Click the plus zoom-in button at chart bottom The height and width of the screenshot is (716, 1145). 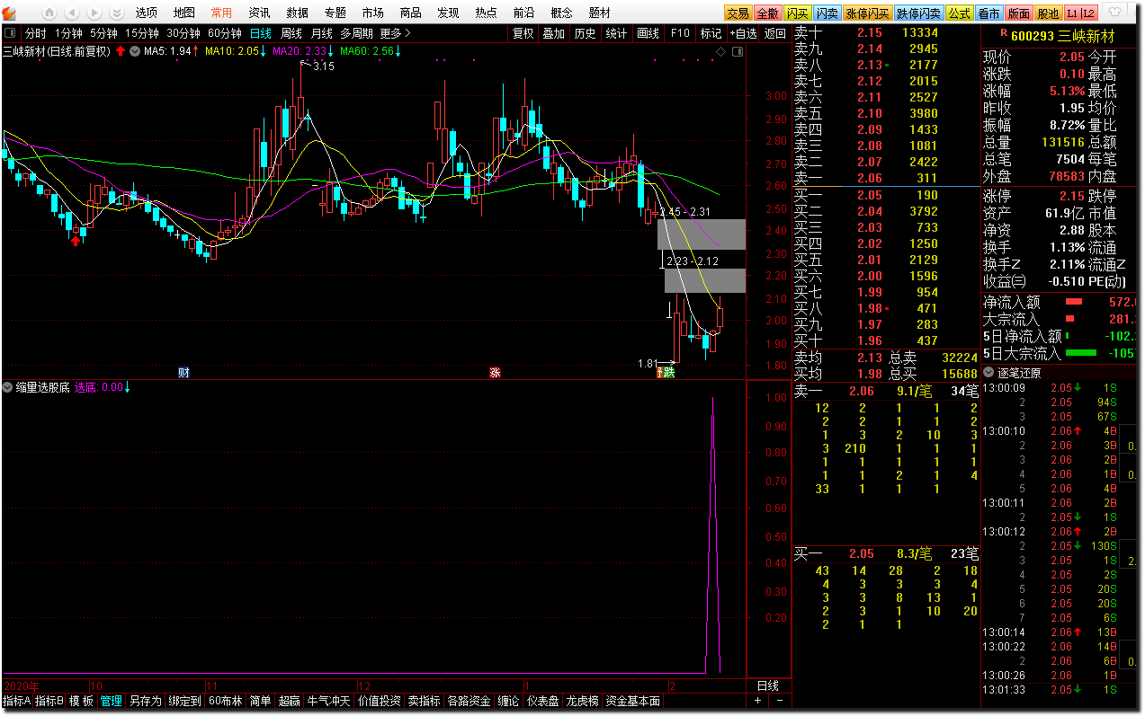pyautogui.click(x=758, y=701)
